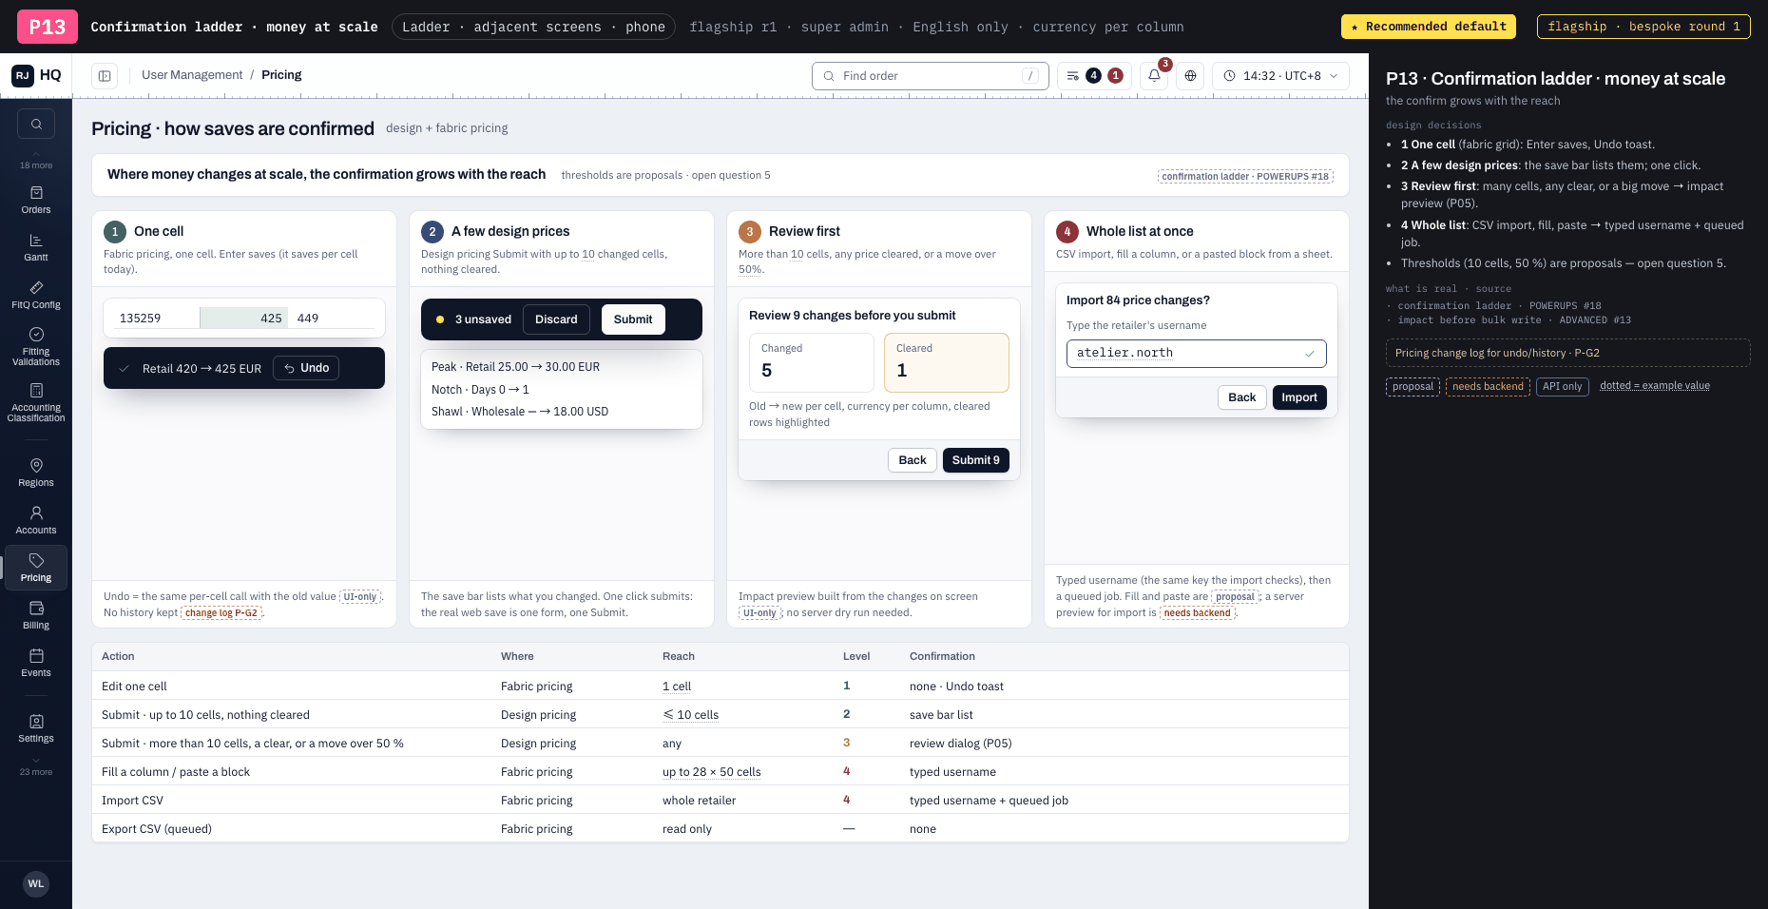
Task: Click the up to 28 × 50 cells value
Action: click(x=711, y=771)
